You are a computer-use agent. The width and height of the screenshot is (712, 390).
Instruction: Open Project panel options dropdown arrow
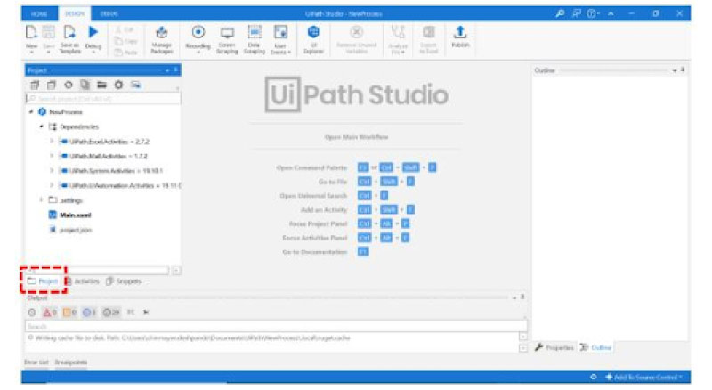point(167,70)
